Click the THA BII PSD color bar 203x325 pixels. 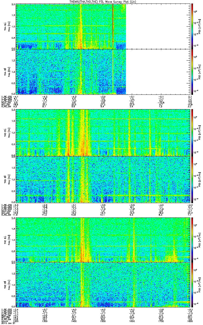192,71
